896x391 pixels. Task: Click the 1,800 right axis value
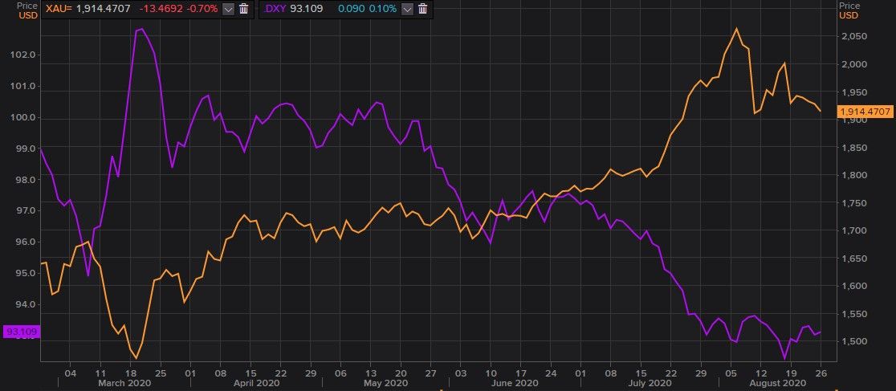click(x=854, y=175)
